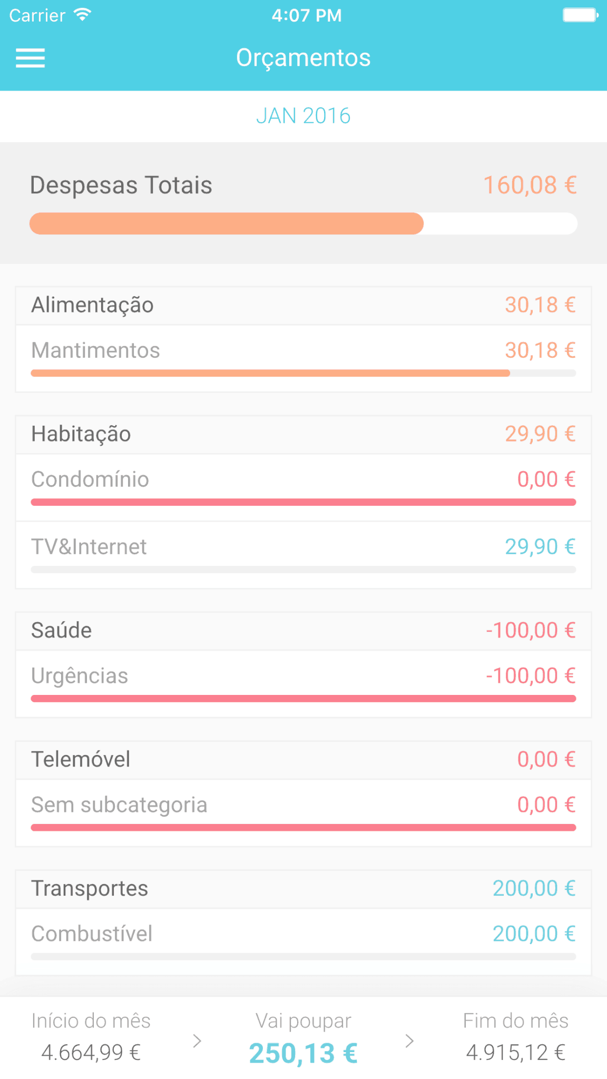Open the Alimentação category header

303,306
